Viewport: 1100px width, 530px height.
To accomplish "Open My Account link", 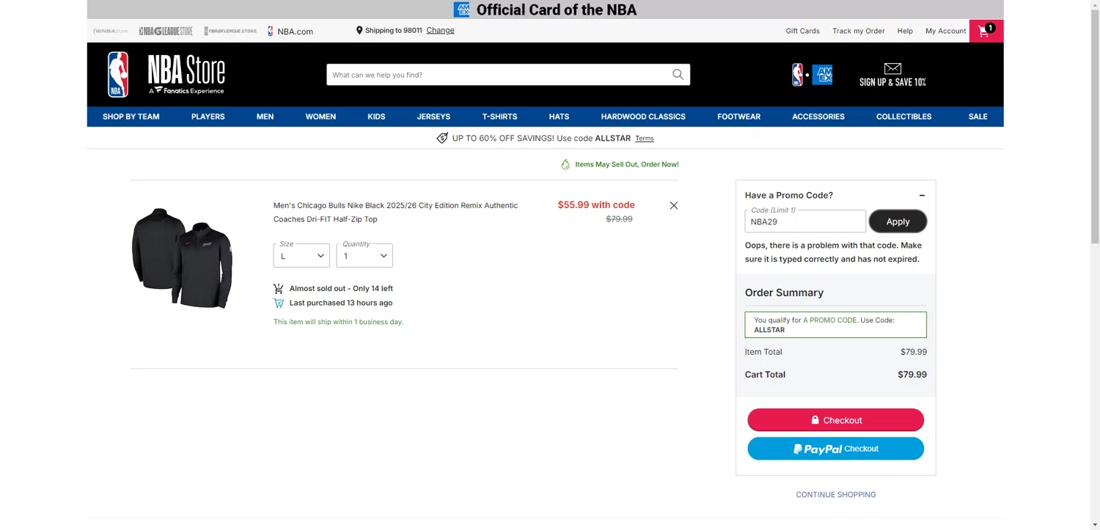I will click(x=945, y=31).
